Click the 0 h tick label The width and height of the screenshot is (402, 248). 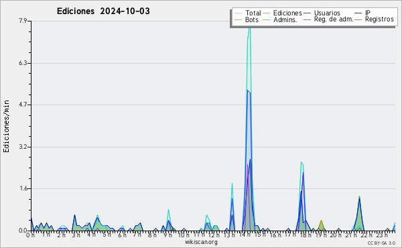point(30,235)
